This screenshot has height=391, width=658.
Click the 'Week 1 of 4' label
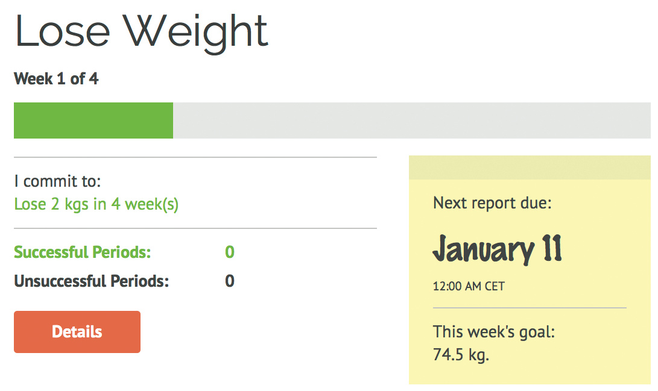pyautogui.click(x=56, y=79)
